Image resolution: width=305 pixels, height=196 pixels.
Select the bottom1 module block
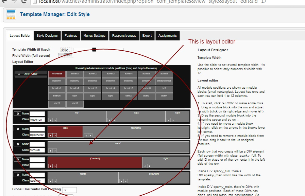click(57, 82)
